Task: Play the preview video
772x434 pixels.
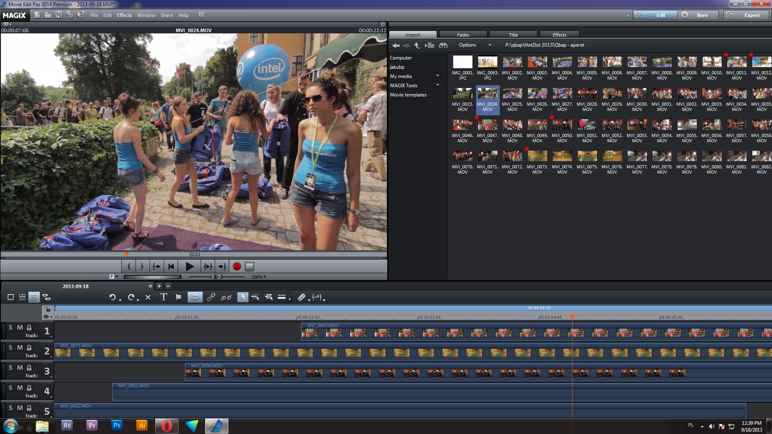Action: coord(189,266)
